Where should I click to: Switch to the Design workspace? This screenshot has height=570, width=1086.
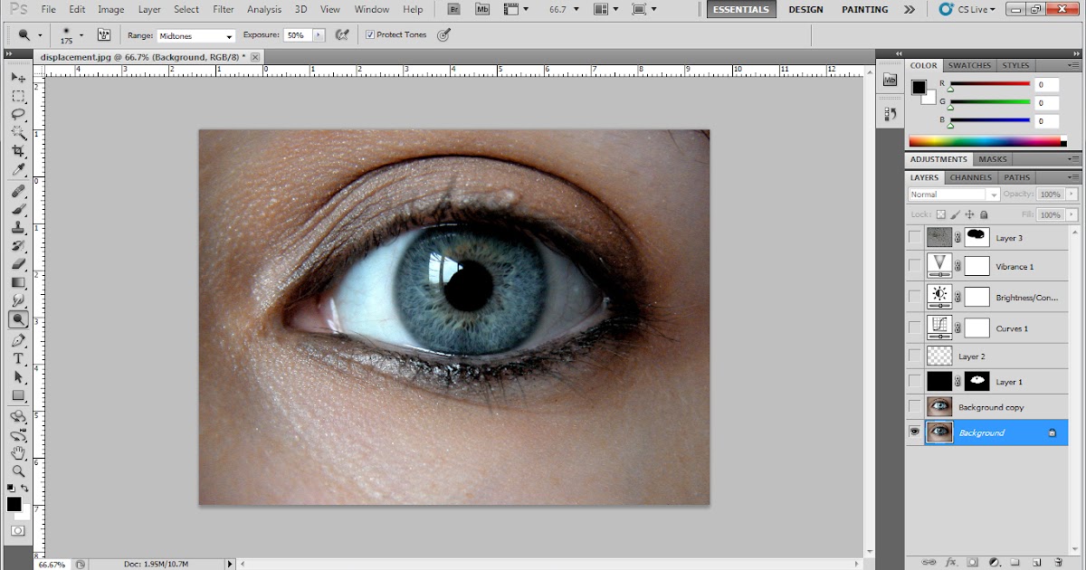point(805,9)
